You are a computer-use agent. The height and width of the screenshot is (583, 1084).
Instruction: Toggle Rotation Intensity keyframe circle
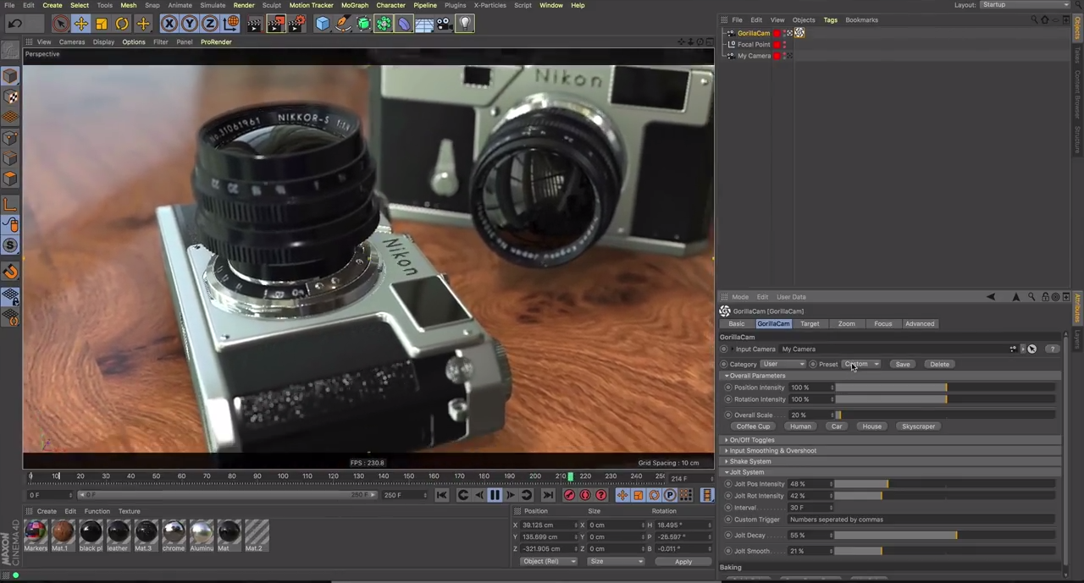pyautogui.click(x=727, y=399)
